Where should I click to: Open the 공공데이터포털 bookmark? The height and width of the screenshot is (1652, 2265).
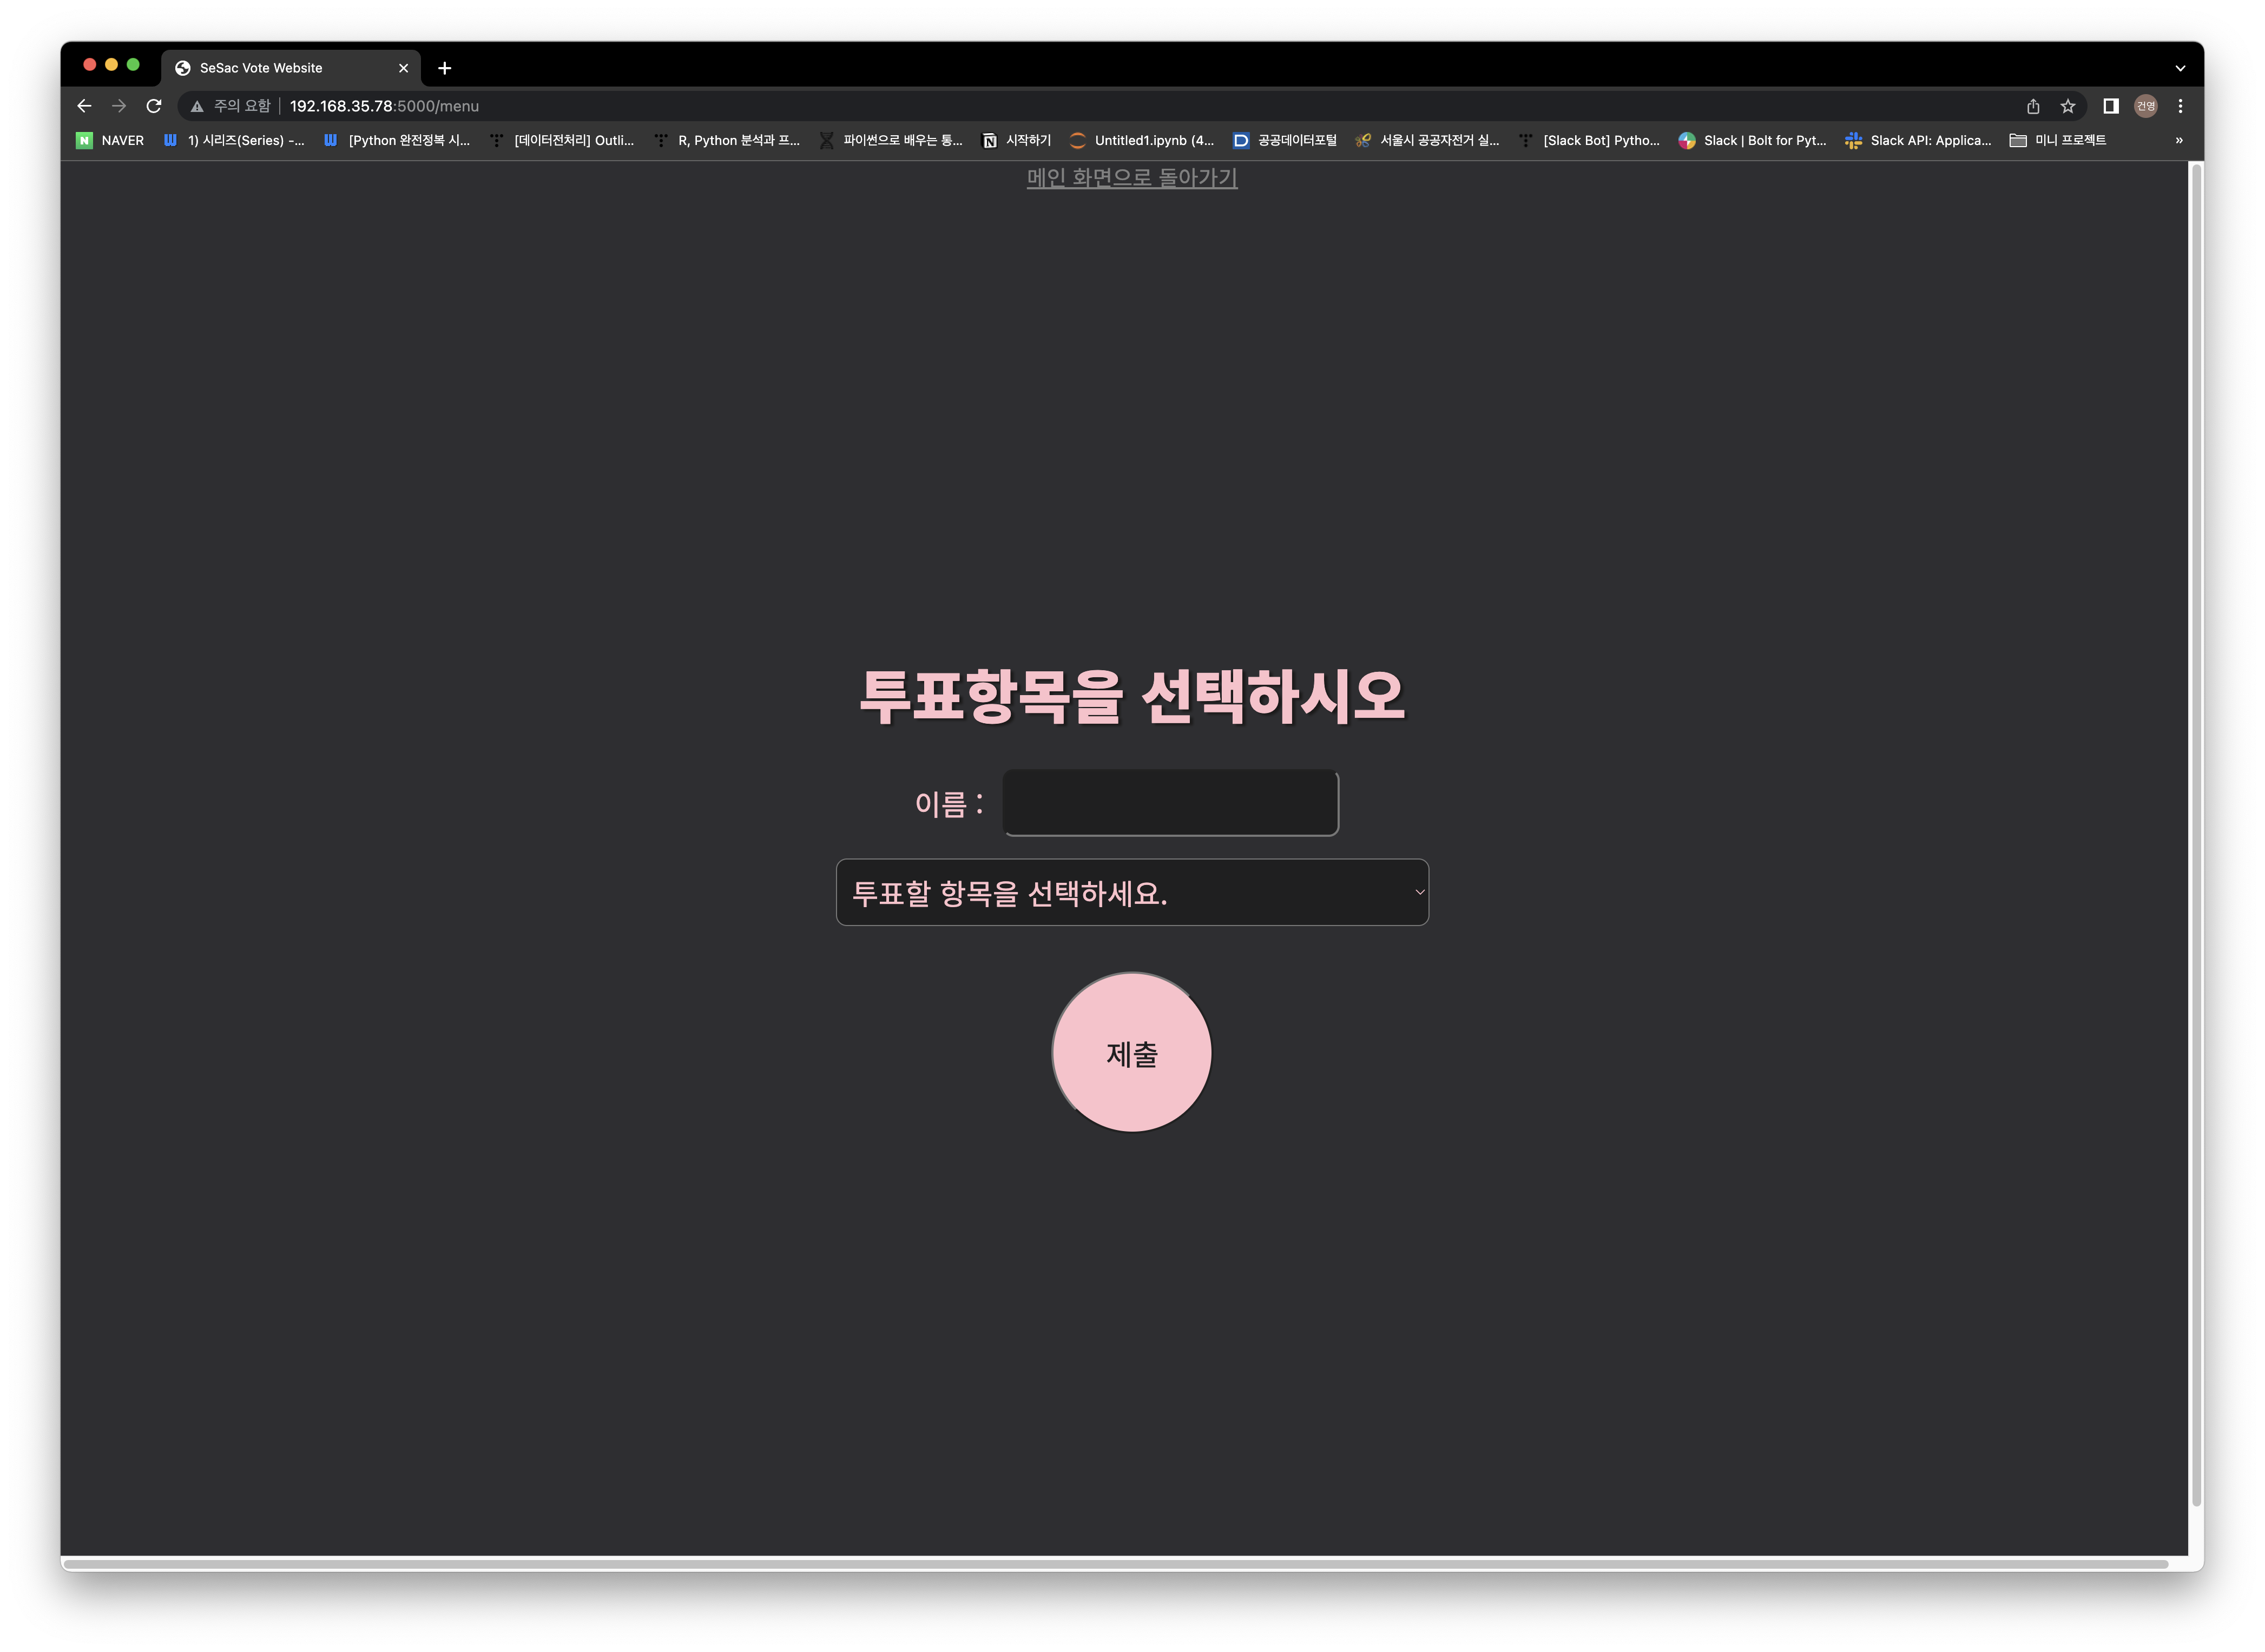pyautogui.click(x=1285, y=140)
